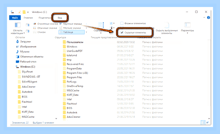Select AdwCleaner in the navigation tree

(28, 87)
